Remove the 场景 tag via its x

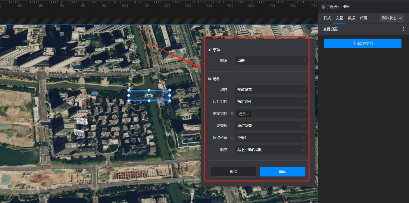(x=248, y=114)
